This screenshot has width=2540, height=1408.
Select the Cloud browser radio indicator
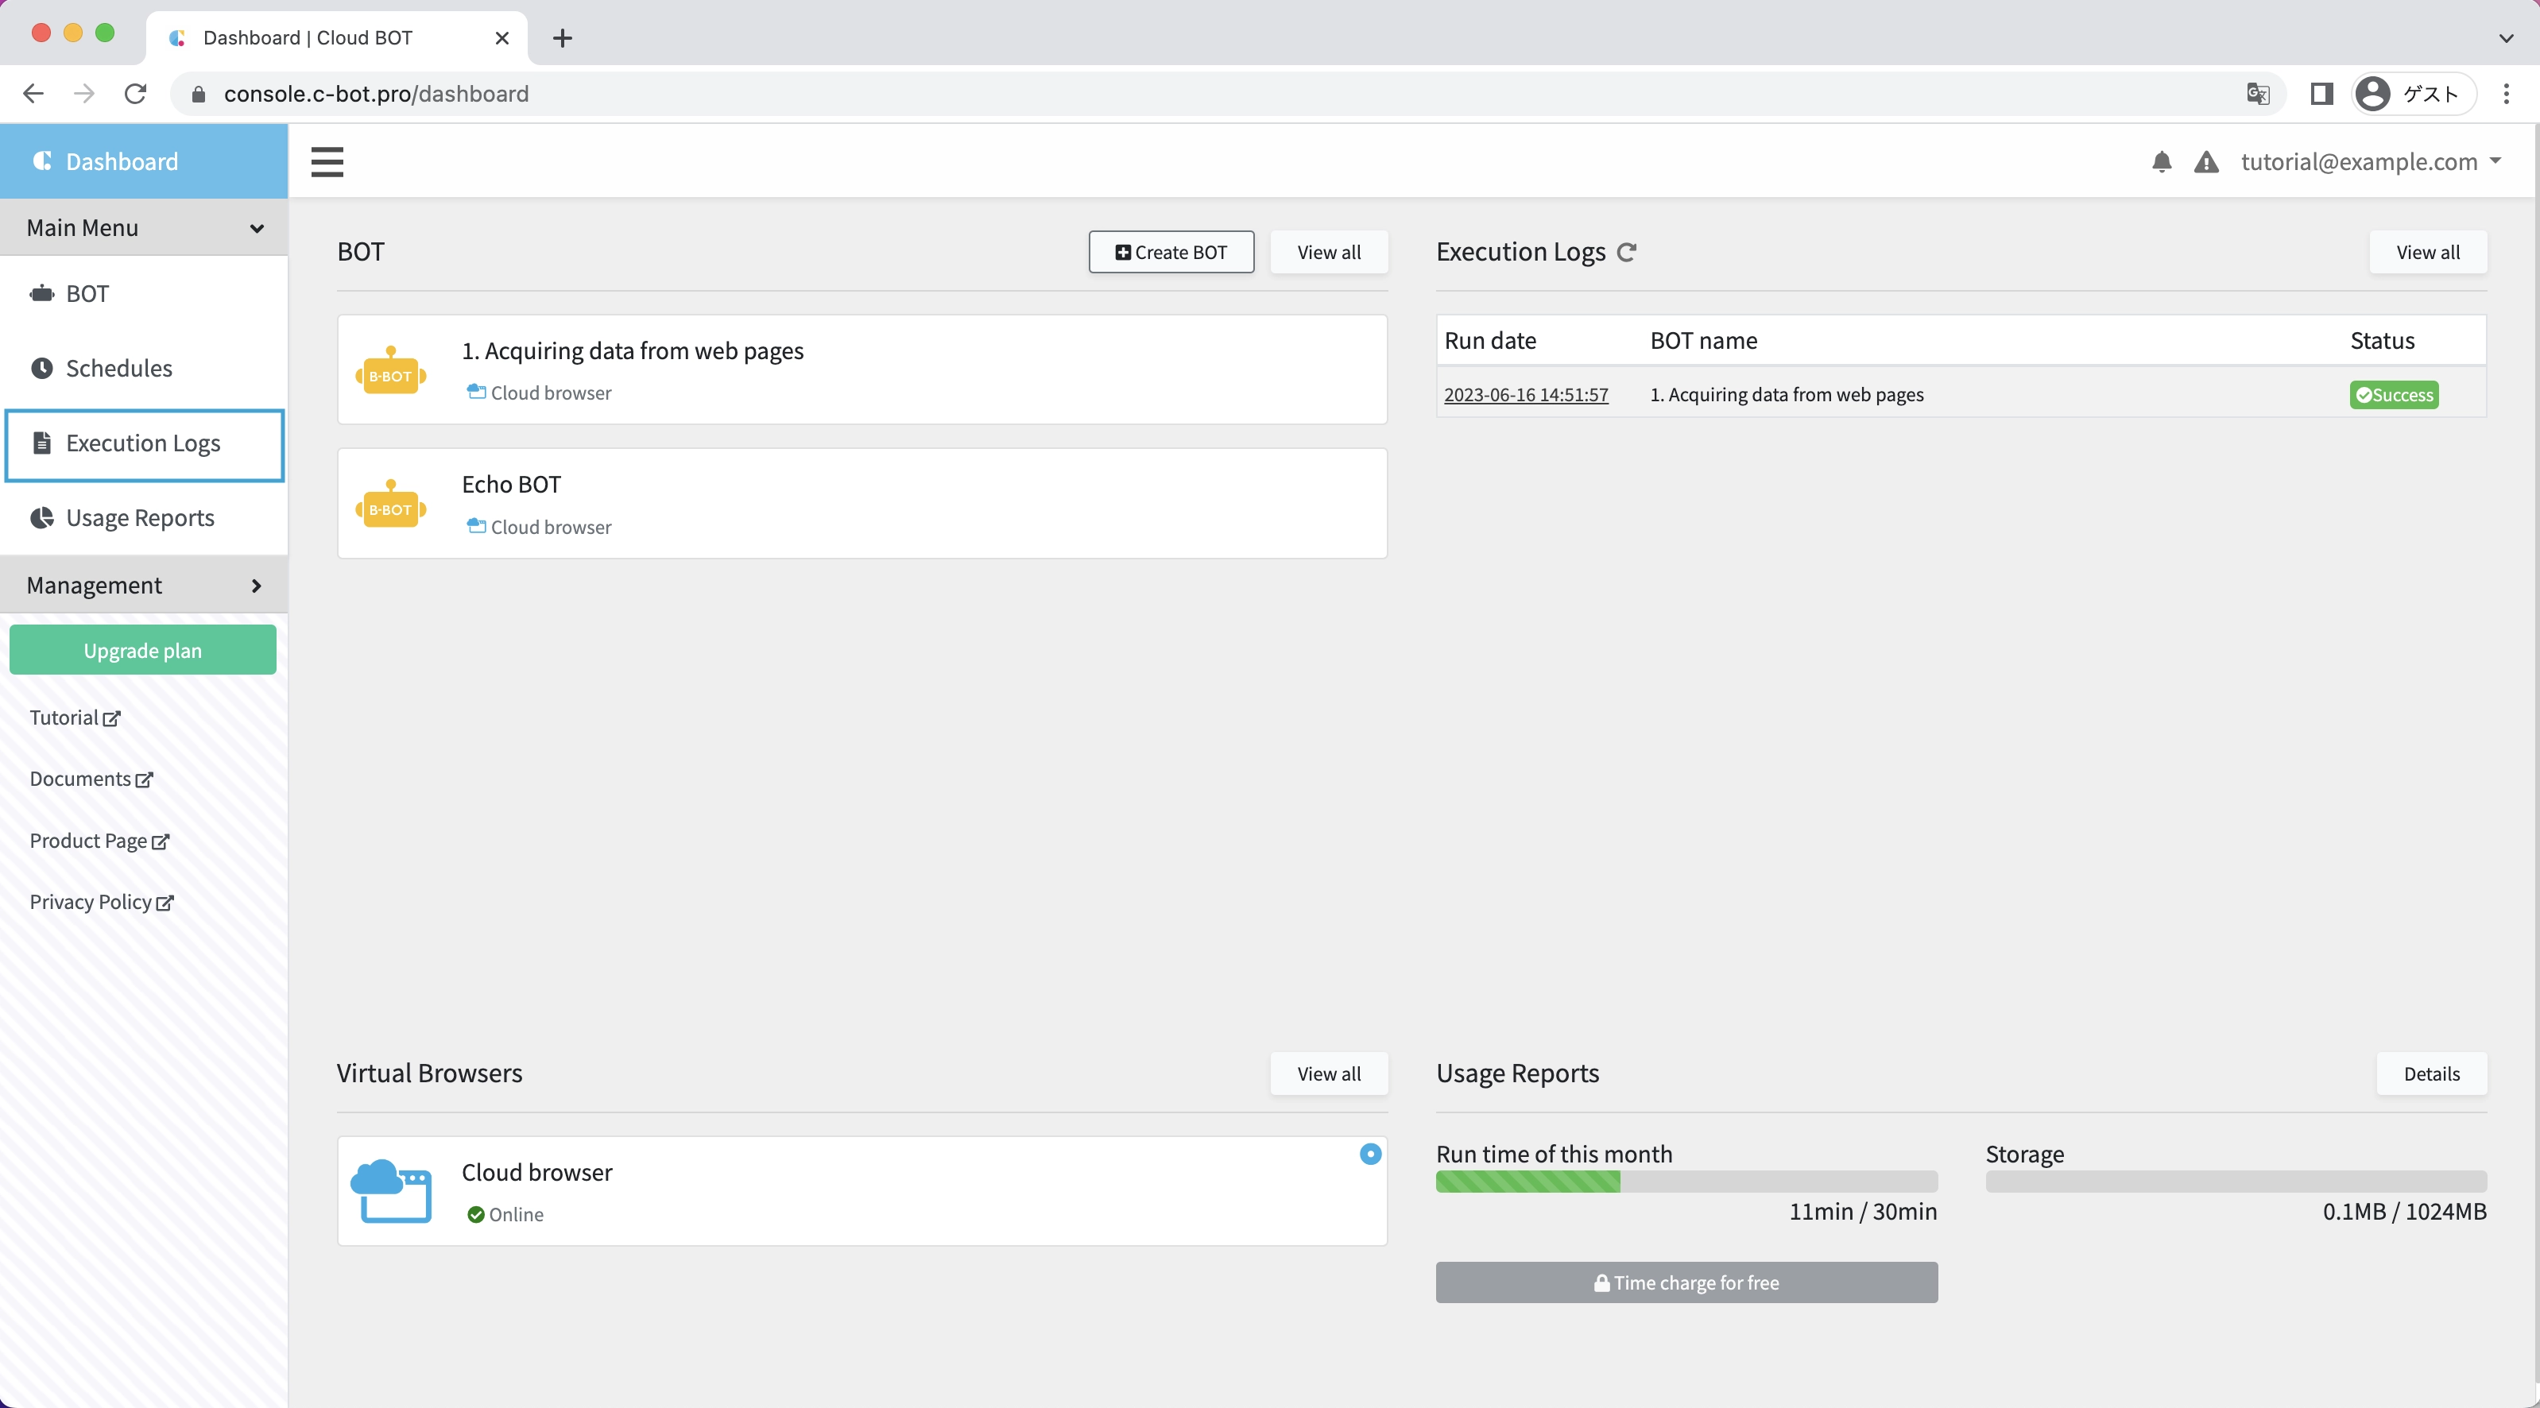pyautogui.click(x=1369, y=1154)
